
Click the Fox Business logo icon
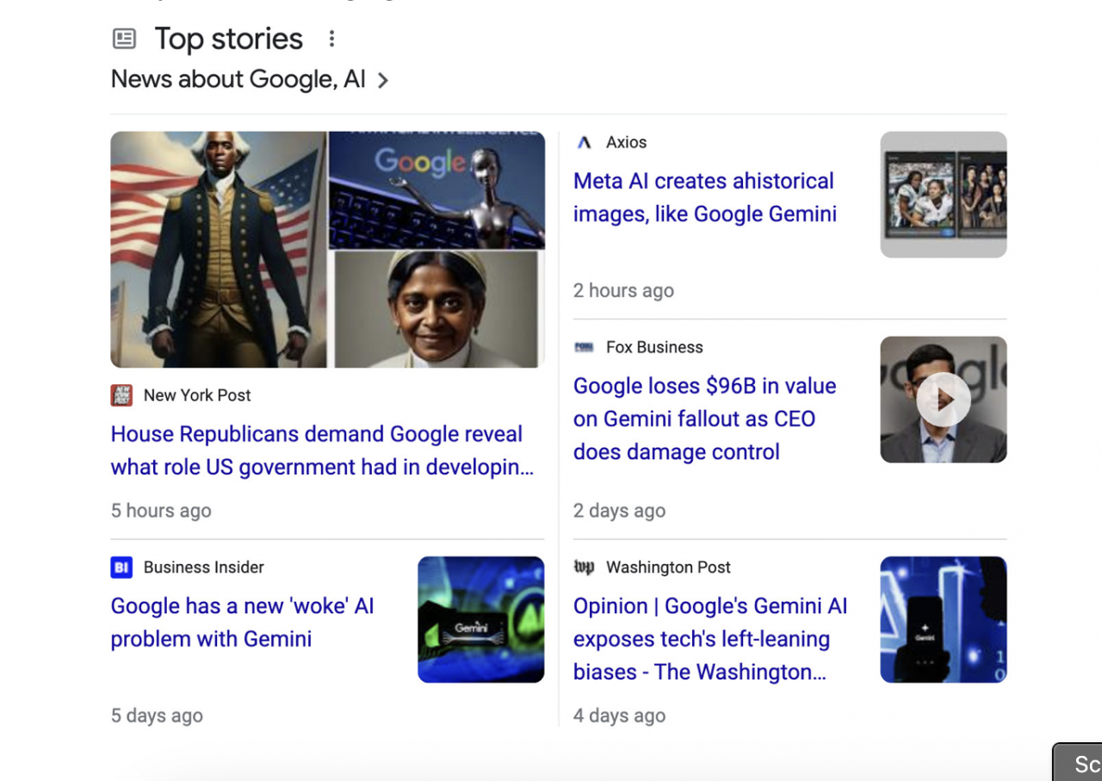(585, 347)
